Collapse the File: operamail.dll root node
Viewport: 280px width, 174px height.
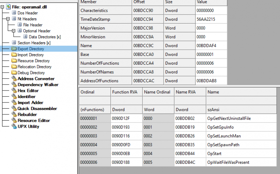click(3, 7)
